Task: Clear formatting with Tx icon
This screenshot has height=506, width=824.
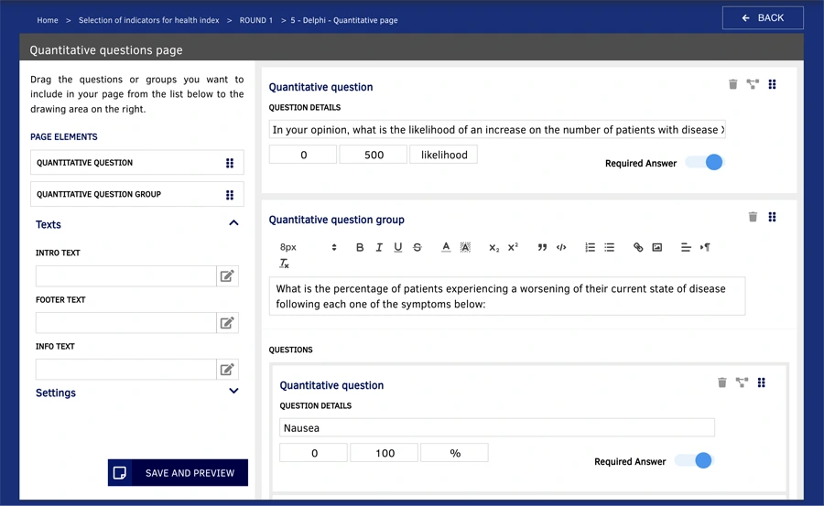Action: click(284, 264)
